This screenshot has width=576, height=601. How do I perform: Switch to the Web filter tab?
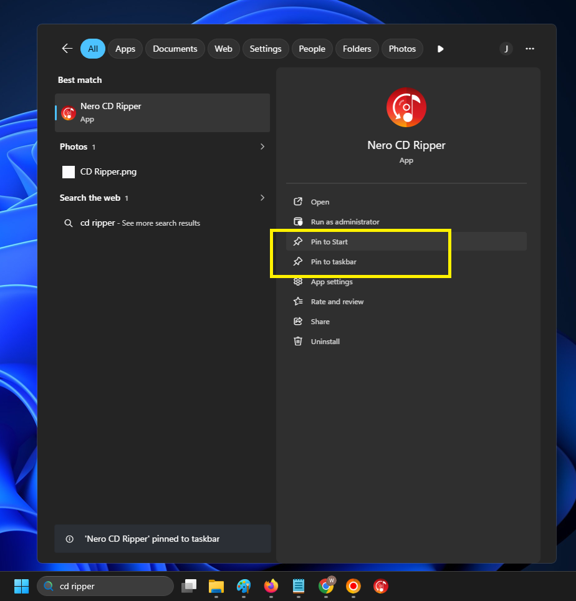223,49
